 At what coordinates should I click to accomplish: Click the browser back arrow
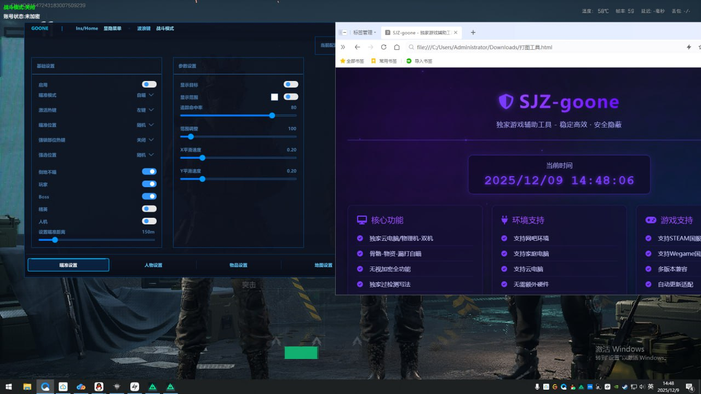(357, 47)
